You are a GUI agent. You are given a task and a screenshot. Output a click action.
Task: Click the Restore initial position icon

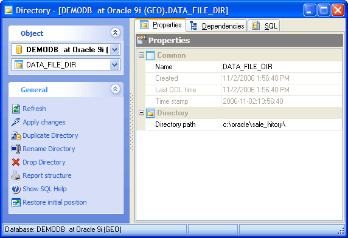click(16, 202)
